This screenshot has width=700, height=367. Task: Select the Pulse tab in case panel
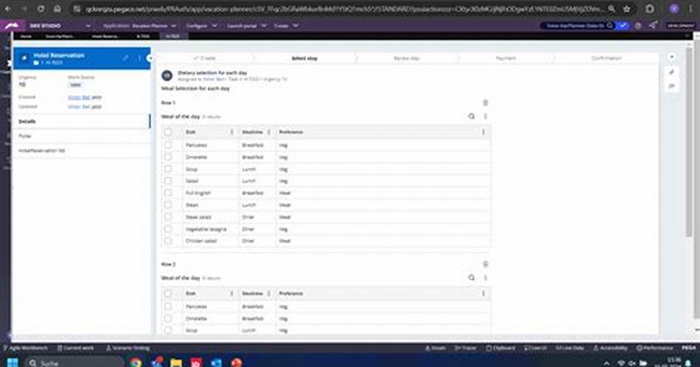point(82,136)
